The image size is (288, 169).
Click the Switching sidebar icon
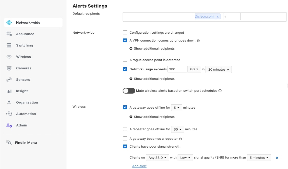point(9,45)
